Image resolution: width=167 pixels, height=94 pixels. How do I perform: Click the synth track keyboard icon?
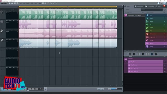click(x=2, y=22)
